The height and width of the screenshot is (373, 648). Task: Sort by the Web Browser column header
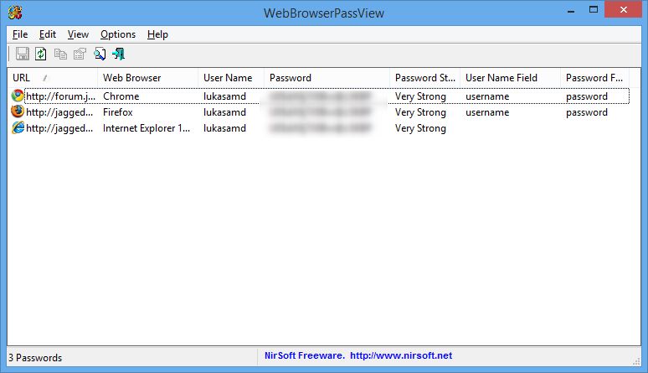147,78
